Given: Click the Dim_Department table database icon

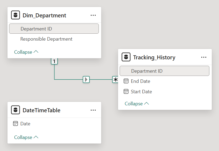Looking at the screenshot, I should [x=15, y=15].
